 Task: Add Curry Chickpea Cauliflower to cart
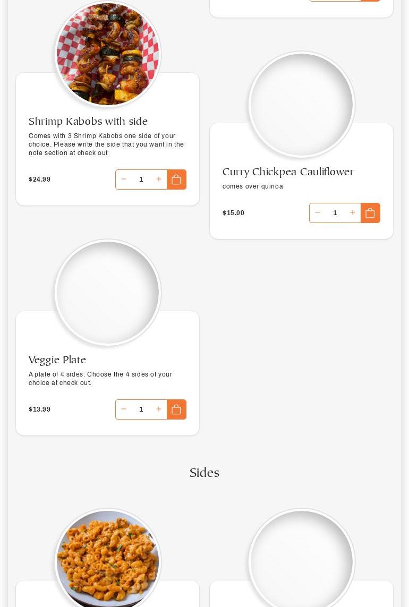point(370,213)
